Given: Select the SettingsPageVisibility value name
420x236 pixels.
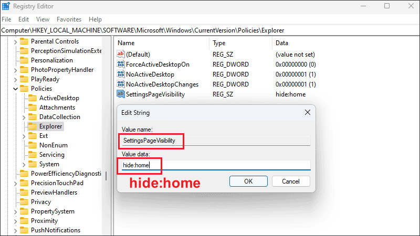Looking at the screenshot, I should coord(155,94).
